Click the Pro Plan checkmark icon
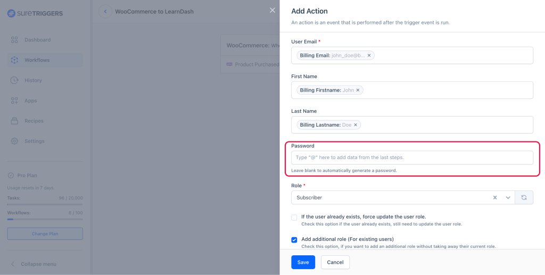The height and width of the screenshot is (275, 545). coord(11,176)
